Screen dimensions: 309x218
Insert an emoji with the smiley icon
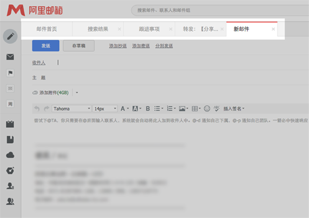(x=207, y=109)
